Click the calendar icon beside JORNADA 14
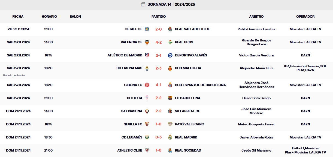This screenshot has height=157, width=333. point(144,4)
